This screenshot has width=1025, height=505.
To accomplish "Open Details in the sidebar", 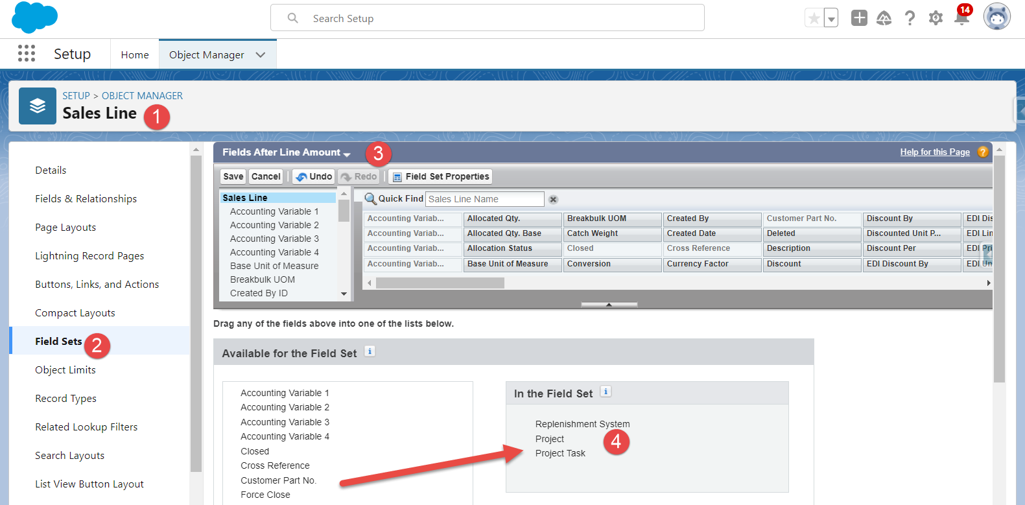I will (51, 170).
